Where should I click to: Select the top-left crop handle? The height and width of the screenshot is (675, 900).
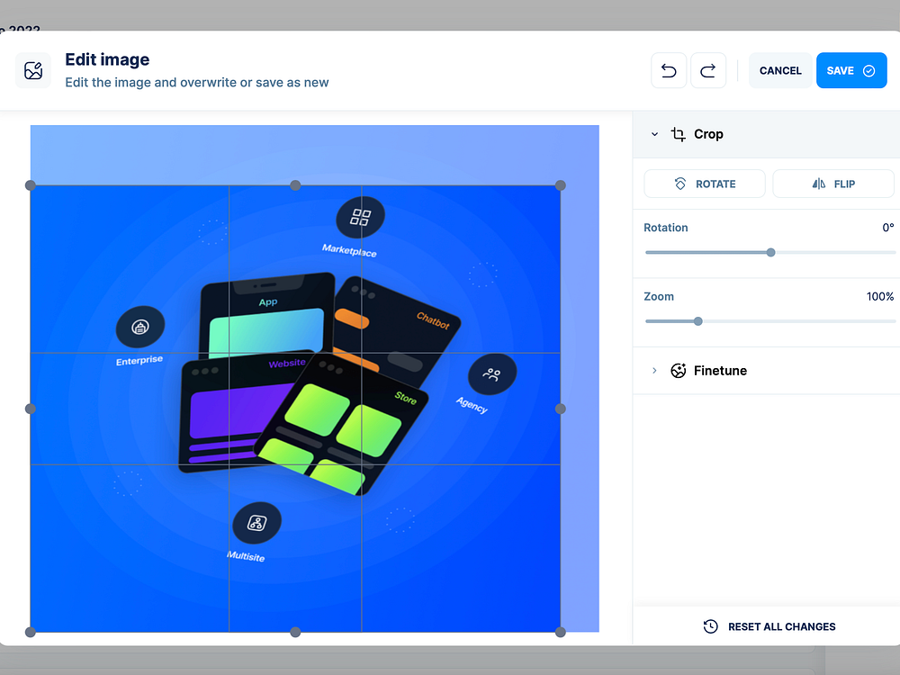click(31, 185)
